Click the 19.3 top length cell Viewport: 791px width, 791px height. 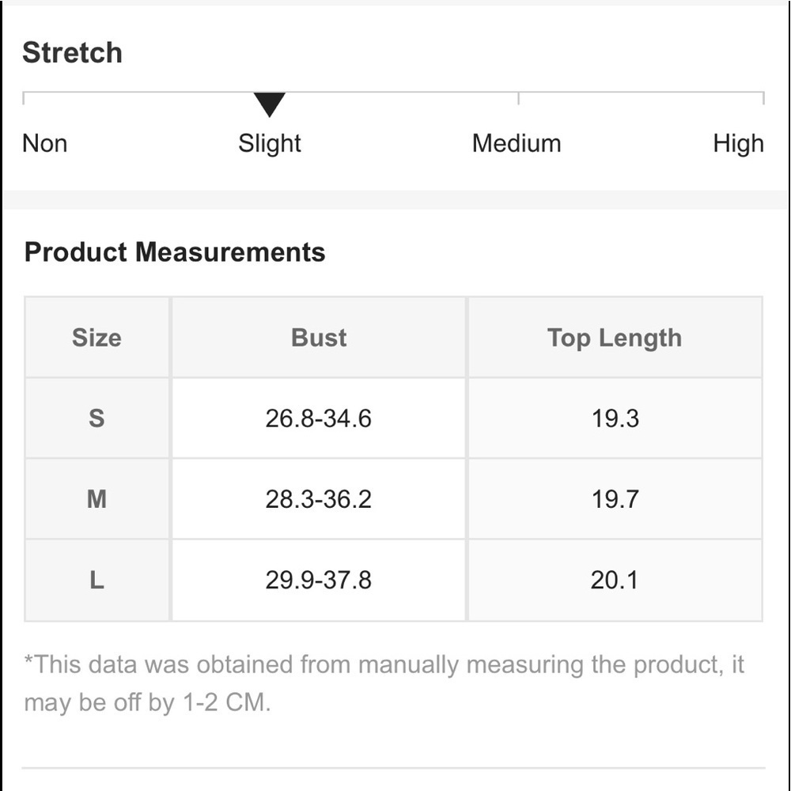615,418
